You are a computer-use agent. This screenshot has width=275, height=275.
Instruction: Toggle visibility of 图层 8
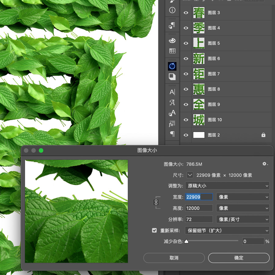pyautogui.click(x=186, y=89)
